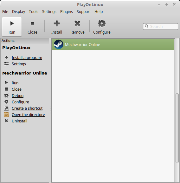
Task: Click the Uninstall X icon in sidebar
Action: [x=6, y=121]
